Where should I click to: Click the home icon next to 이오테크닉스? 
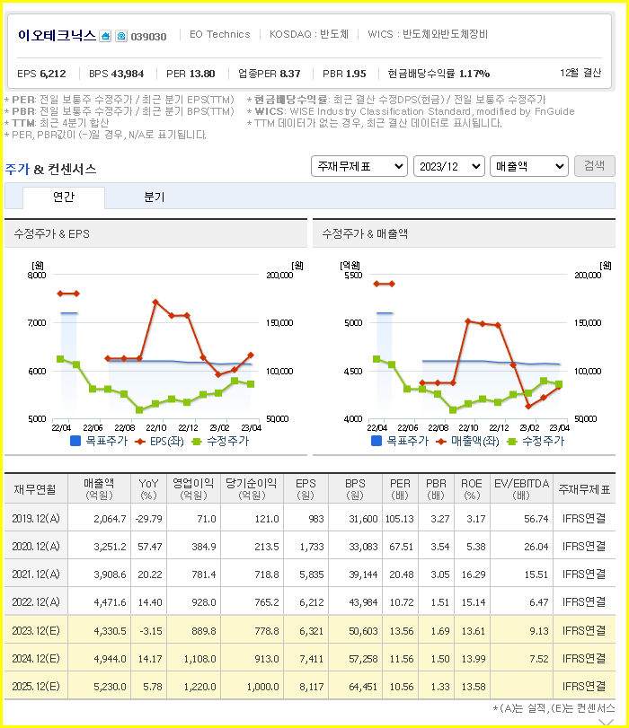[x=105, y=36]
